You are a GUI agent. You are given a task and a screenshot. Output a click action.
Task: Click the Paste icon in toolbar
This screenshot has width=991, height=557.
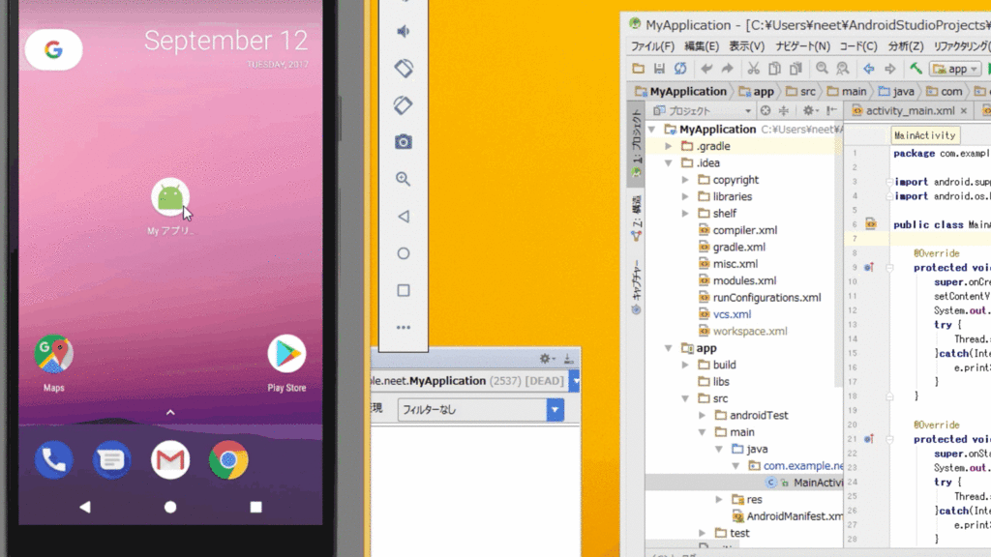[x=796, y=69]
